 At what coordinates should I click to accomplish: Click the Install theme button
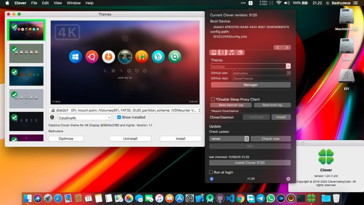(x=181, y=139)
